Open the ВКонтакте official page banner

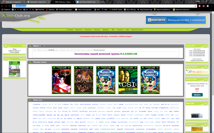pyautogui.click(x=176, y=20)
